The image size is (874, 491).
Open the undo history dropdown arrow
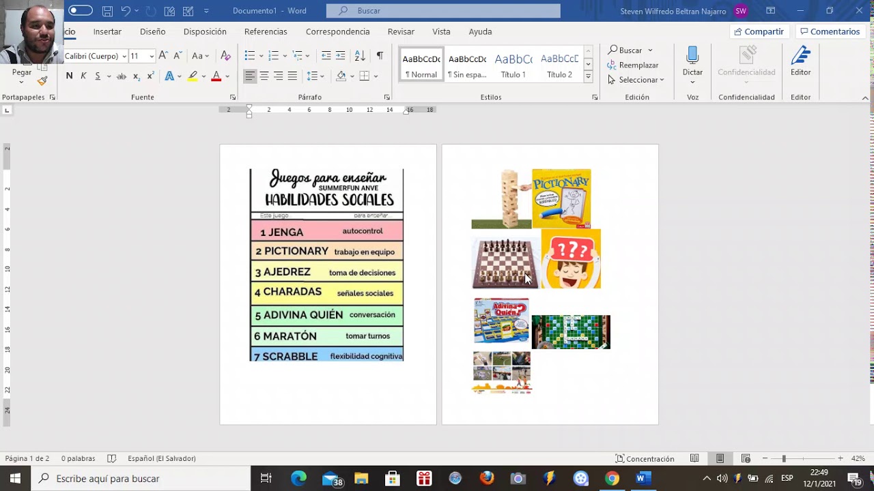[137, 11]
